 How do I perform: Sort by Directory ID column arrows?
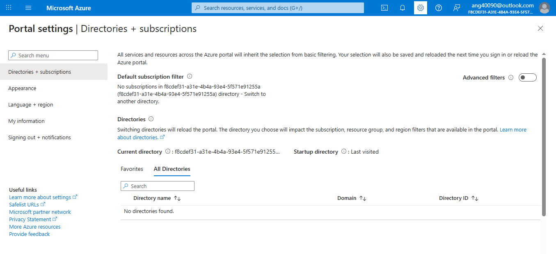click(x=475, y=198)
